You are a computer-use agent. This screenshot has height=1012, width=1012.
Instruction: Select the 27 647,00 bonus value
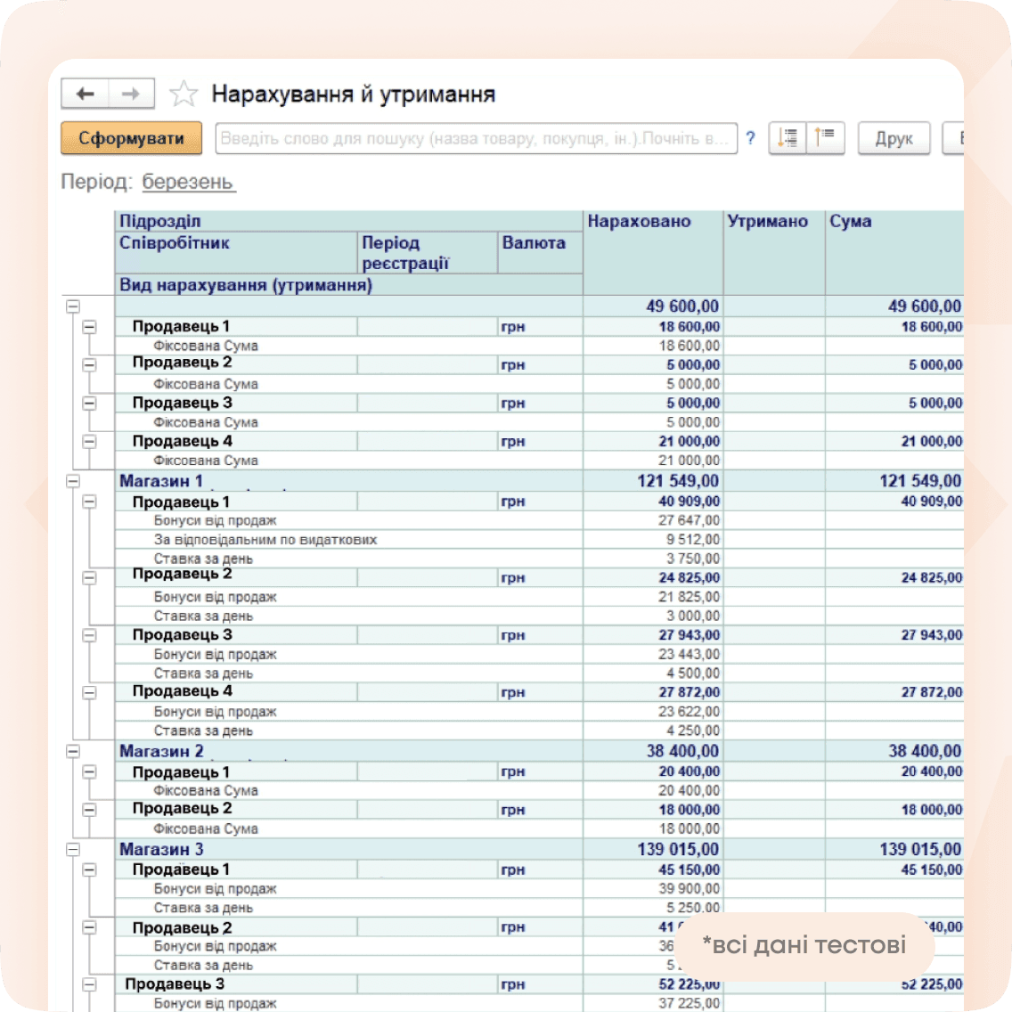[x=652, y=520]
